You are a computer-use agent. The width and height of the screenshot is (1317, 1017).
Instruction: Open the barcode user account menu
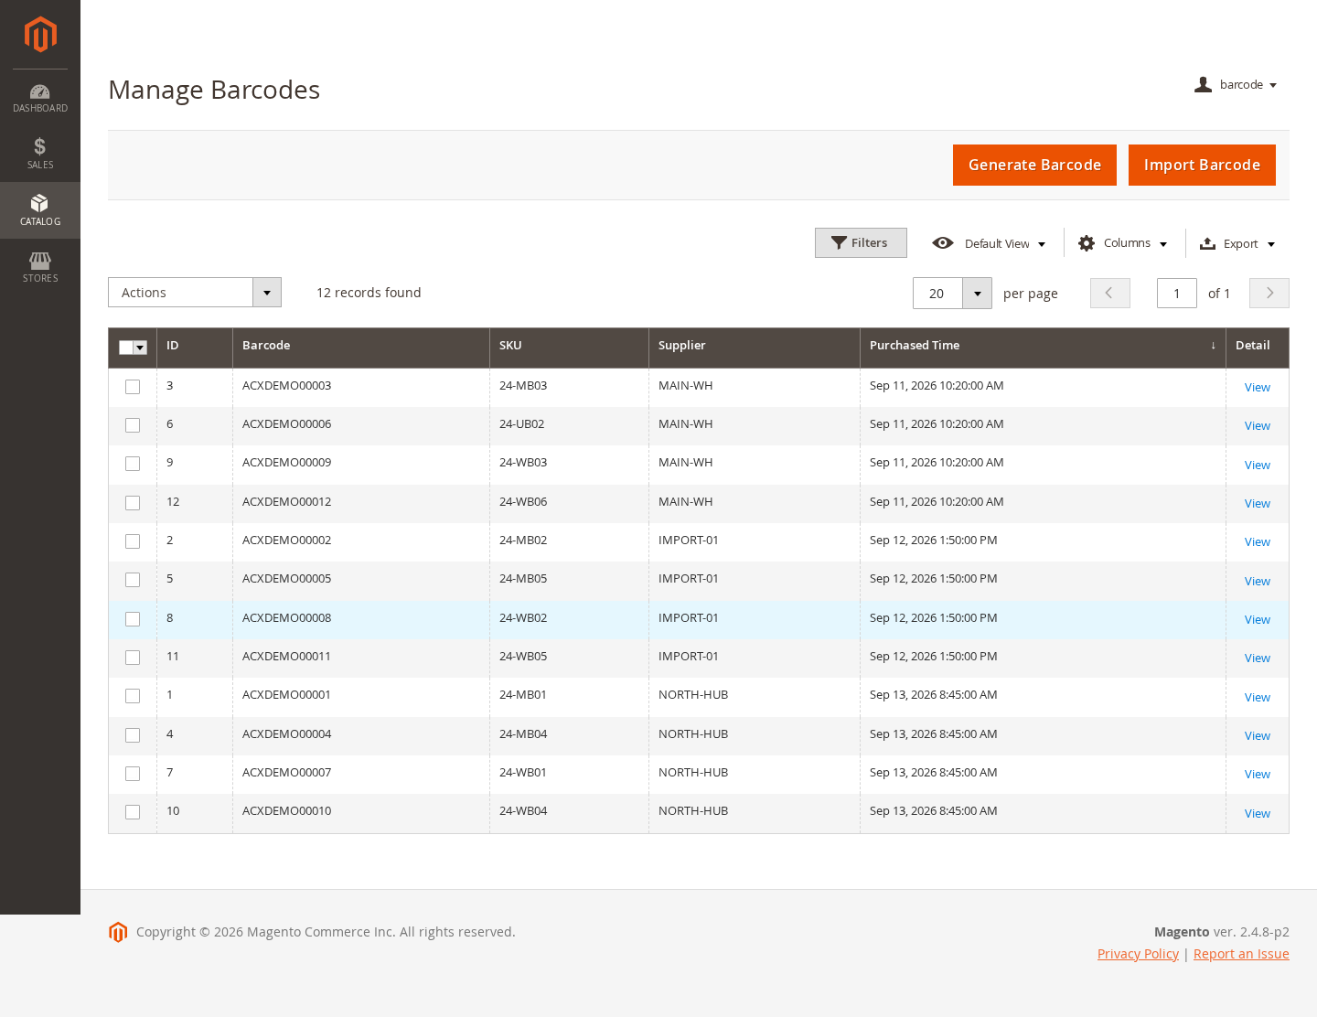coord(1236,85)
